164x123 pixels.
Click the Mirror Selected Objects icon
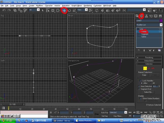click(x=150, y=10)
